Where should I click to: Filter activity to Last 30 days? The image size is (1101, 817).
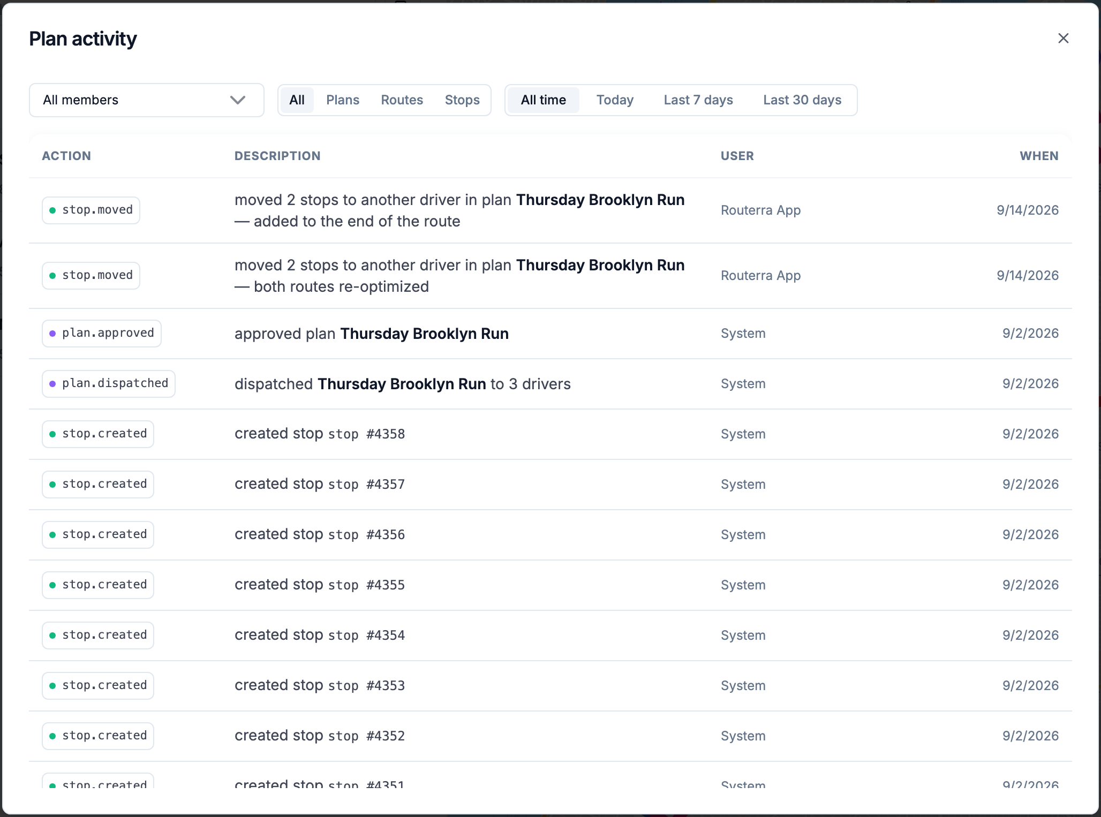tap(802, 100)
